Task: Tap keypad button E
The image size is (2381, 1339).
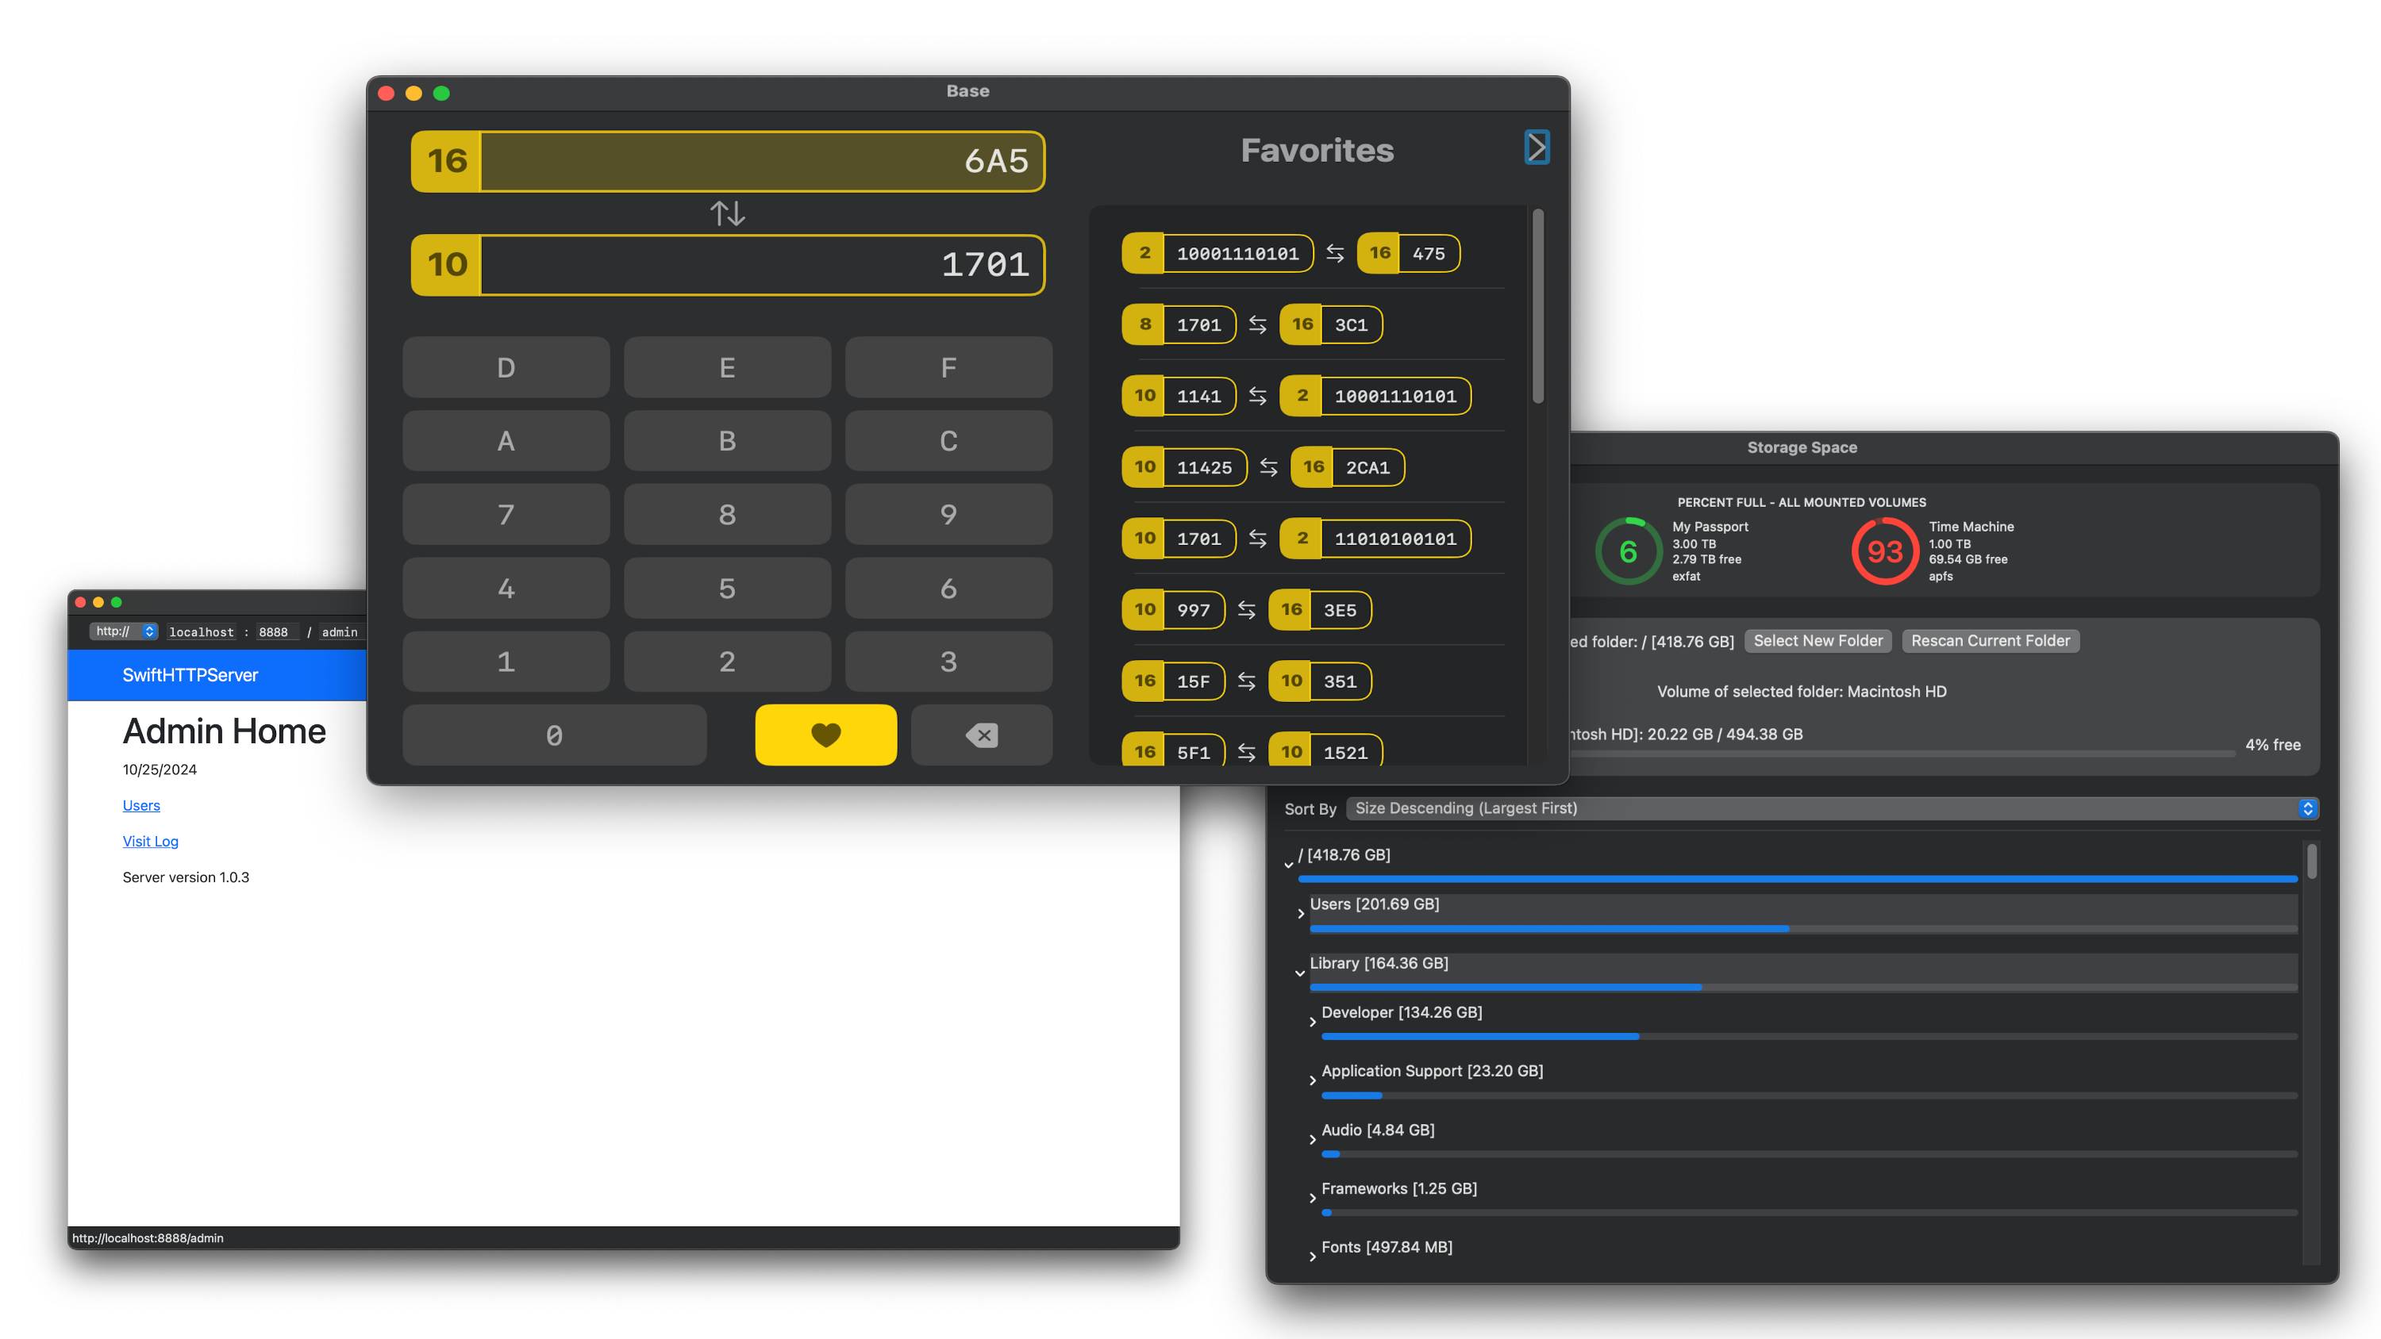Action: 728,366
